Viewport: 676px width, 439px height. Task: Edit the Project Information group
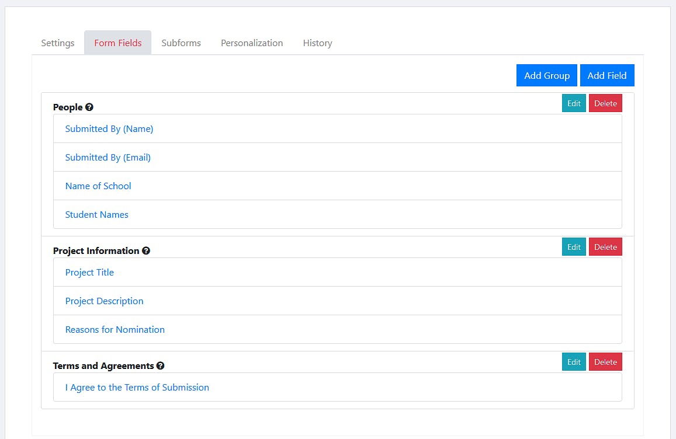tap(574, 247)
